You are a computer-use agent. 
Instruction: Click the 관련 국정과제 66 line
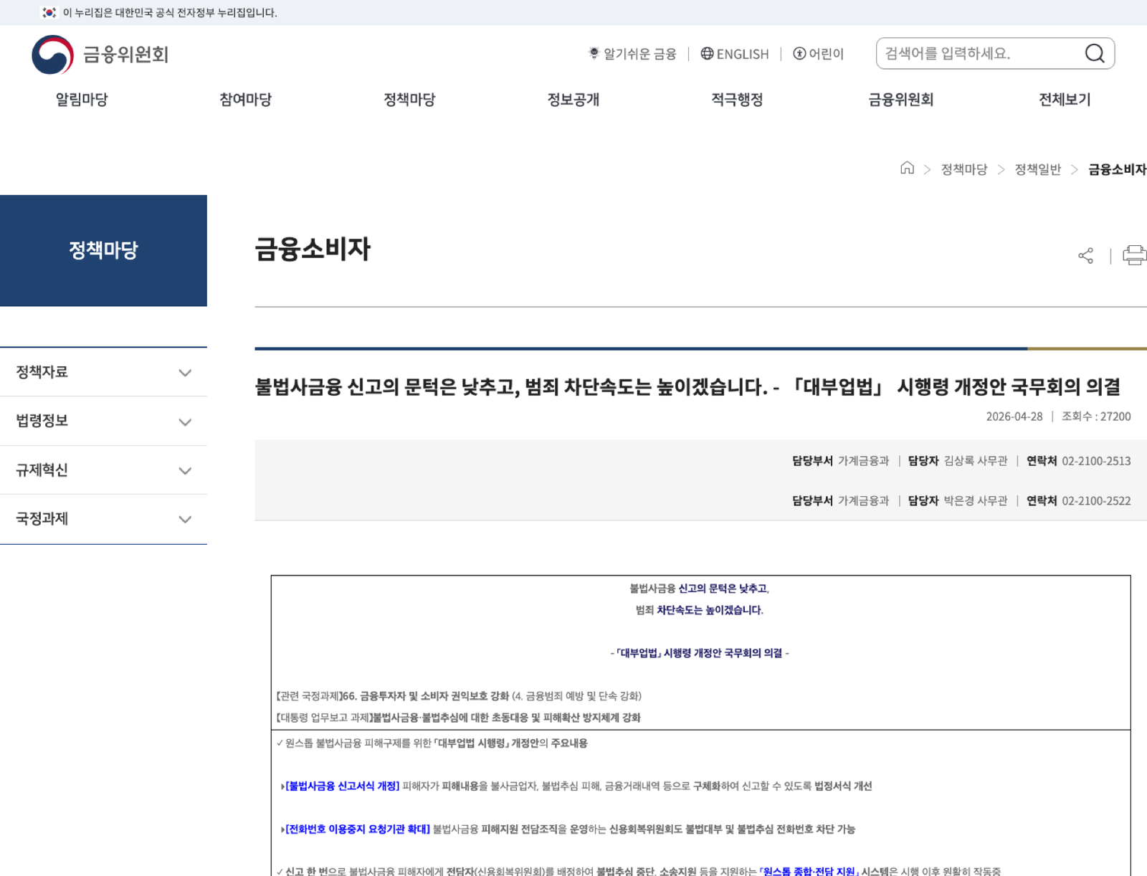[459, 696]
